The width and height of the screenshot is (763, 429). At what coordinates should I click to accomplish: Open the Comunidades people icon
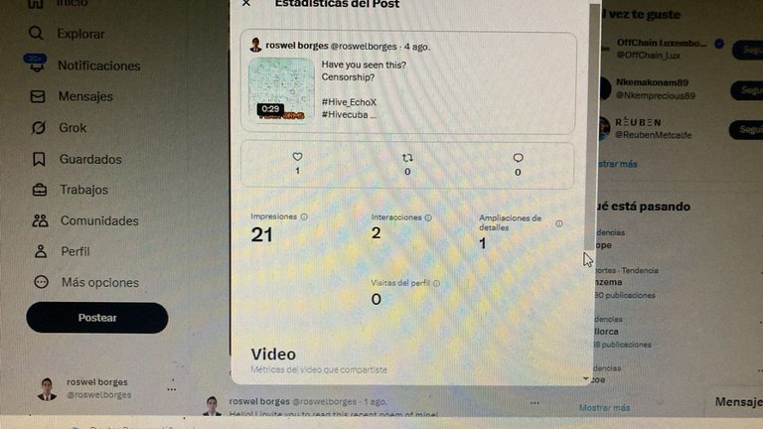tap(40, 220)
